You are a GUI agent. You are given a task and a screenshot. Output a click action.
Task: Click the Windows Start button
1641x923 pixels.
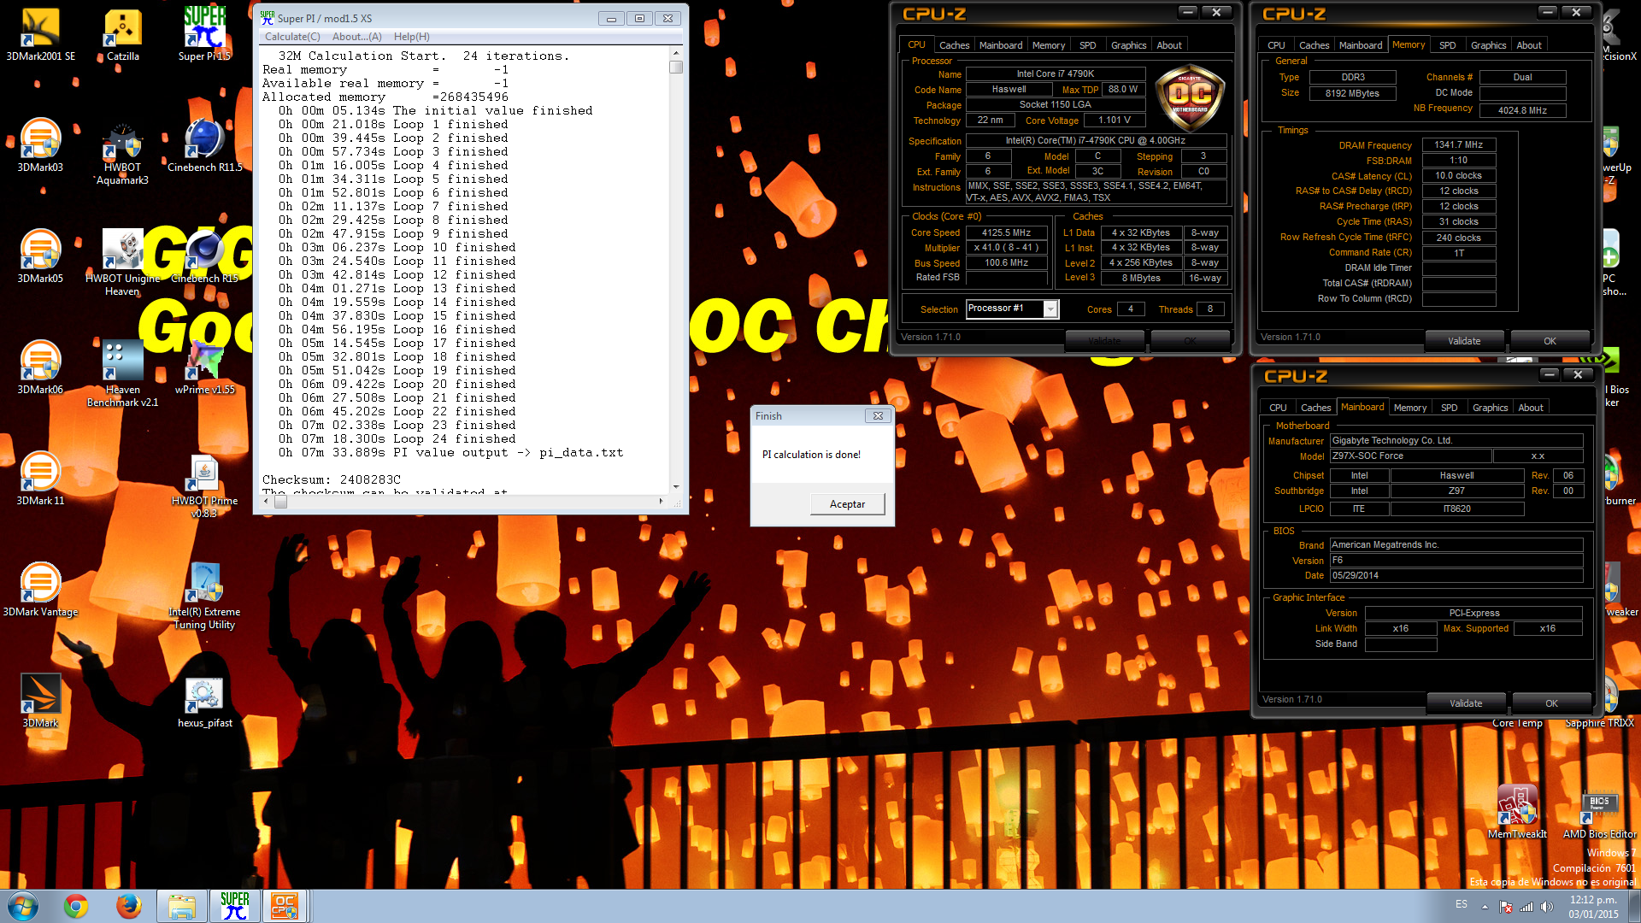tap(23, 906)
